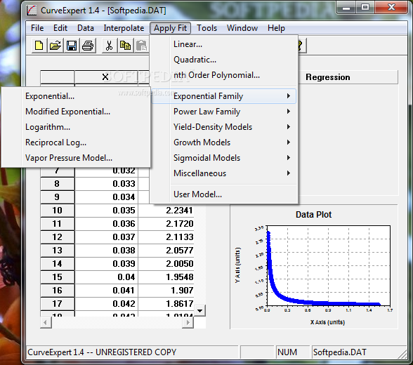This screenshot has width=413, height=365.
Task: Expand the Sigmoidal Models submenu
Action: (224, 158)
